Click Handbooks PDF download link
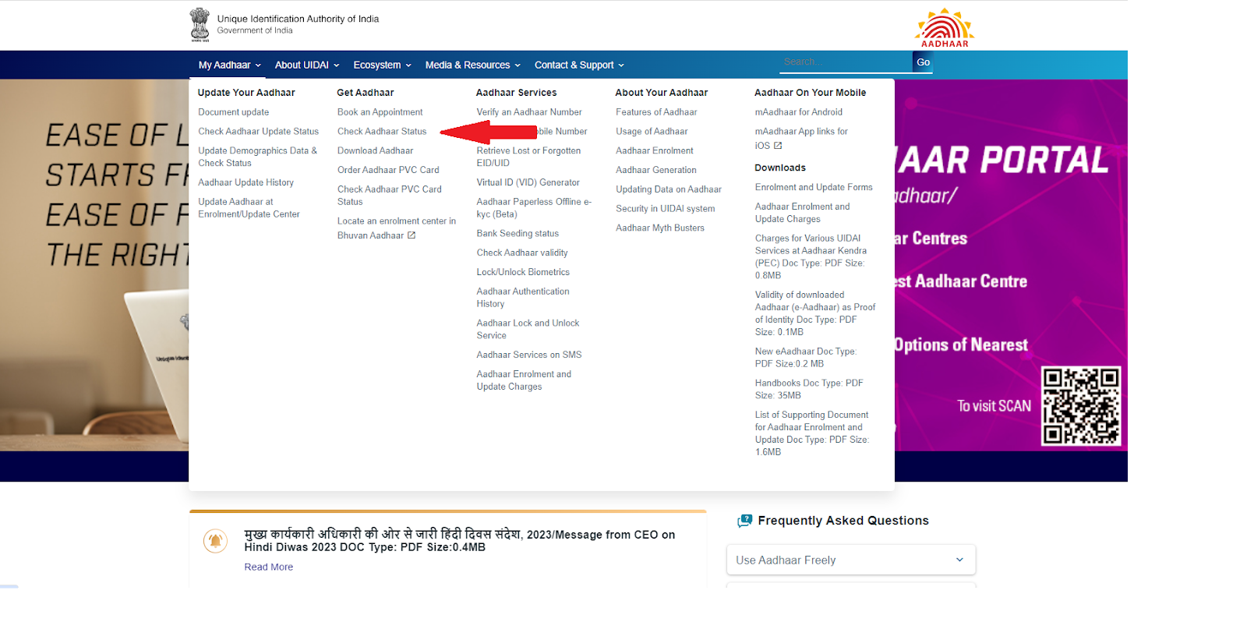The width and height of the screenshot is (1247, 622). click(809, 389)
